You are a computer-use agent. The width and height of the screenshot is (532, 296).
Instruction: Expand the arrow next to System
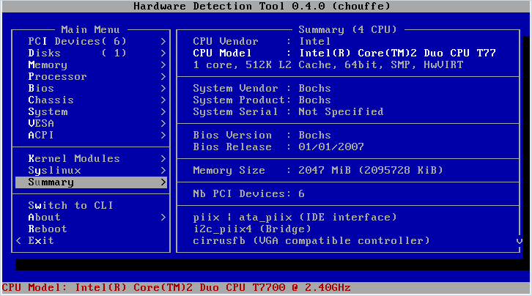pos(163,112)
